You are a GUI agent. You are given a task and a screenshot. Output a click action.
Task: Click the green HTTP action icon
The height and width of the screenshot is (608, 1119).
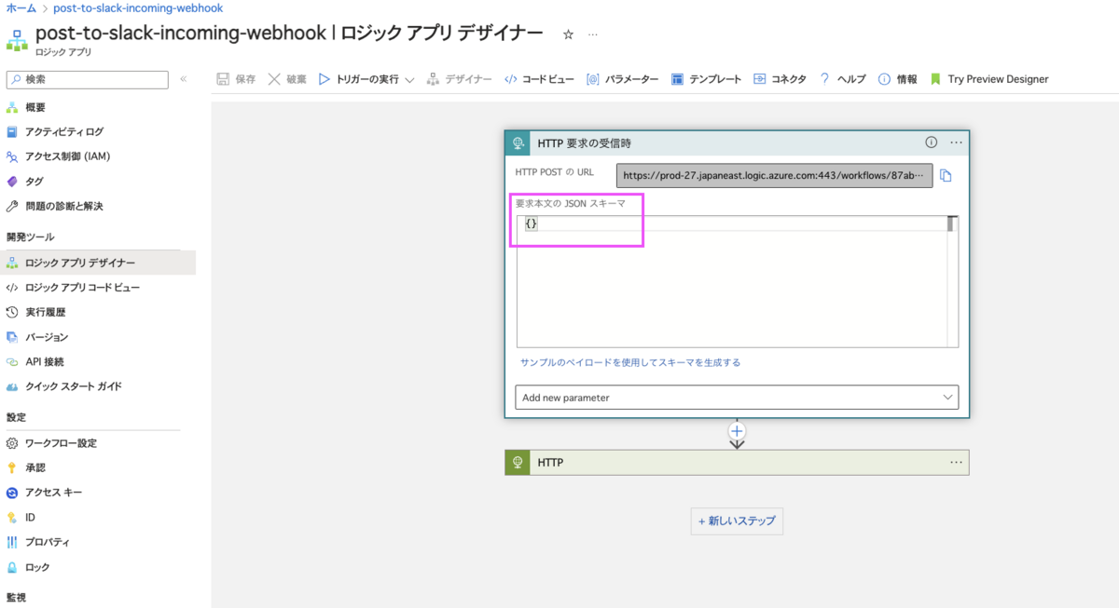(x=518, y=462)
